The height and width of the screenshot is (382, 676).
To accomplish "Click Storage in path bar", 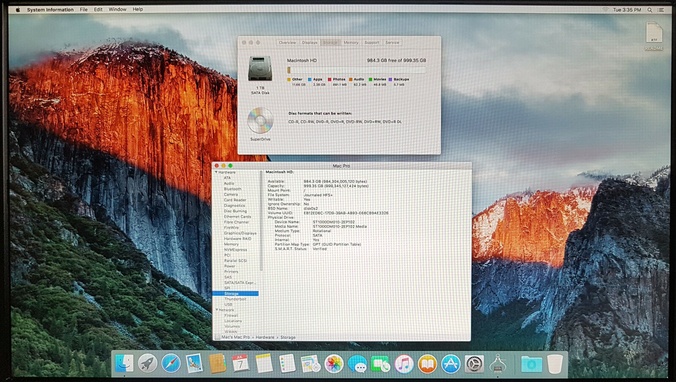I will (x=288, y=337).
